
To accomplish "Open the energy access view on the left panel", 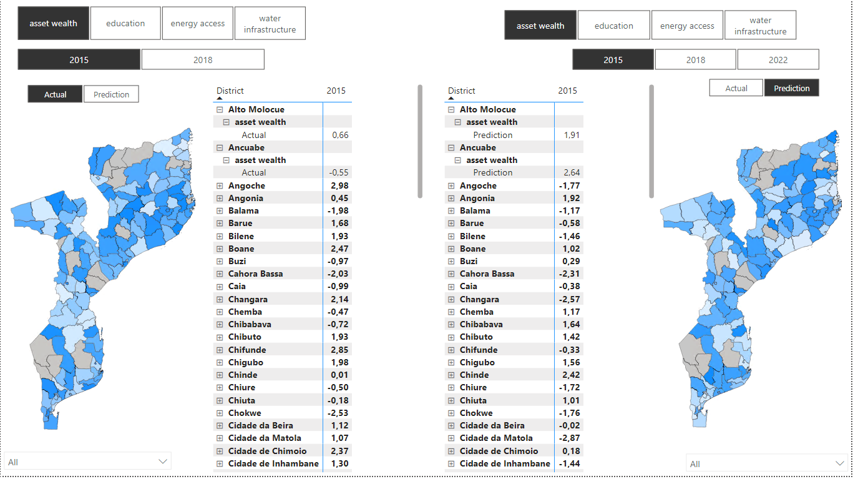I will point(197,22).
